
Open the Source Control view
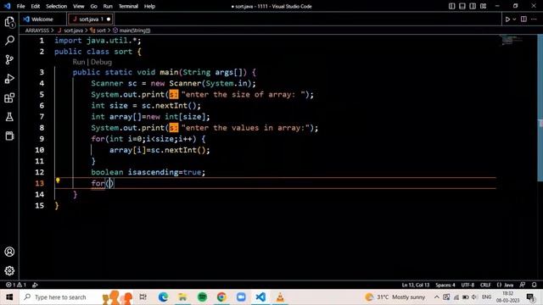(x=9, y=60)
